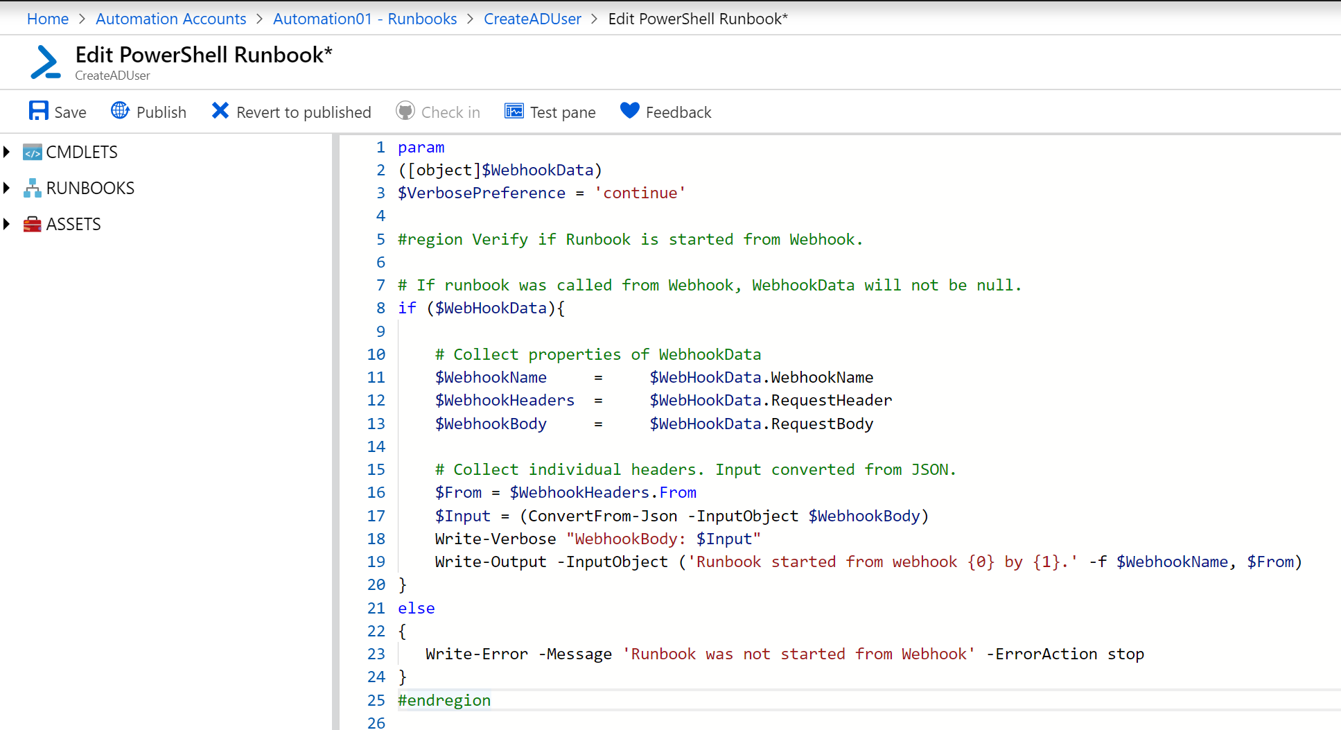1341x730 pixels.
Task: Click the Revert to published X icon
Action: [220, 111]
